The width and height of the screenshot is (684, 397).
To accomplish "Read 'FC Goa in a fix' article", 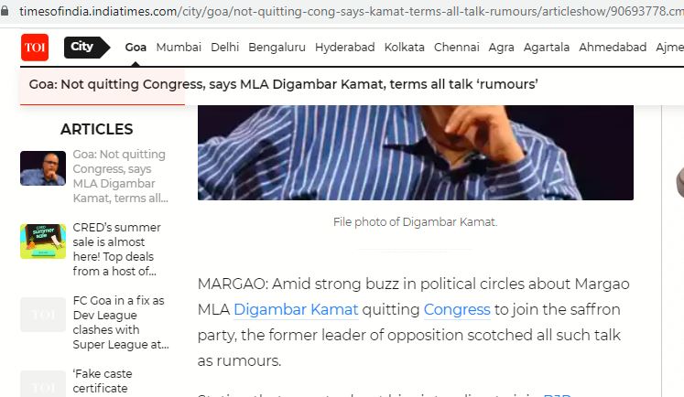I will pos(120,323).
